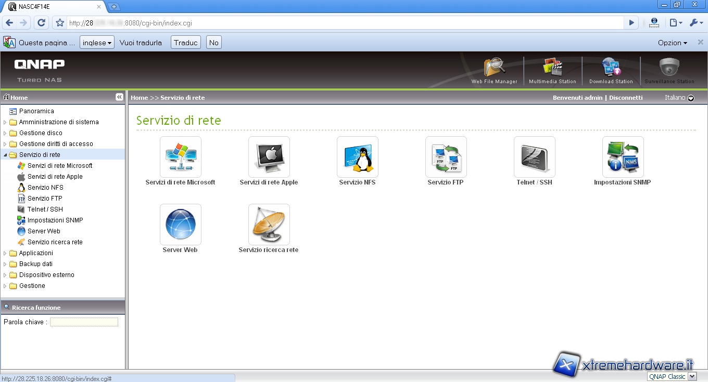Screen dimensions: 708x382
Task: Open Servizio ricerca rete satellite dish icon
Action: pos(269,225)
